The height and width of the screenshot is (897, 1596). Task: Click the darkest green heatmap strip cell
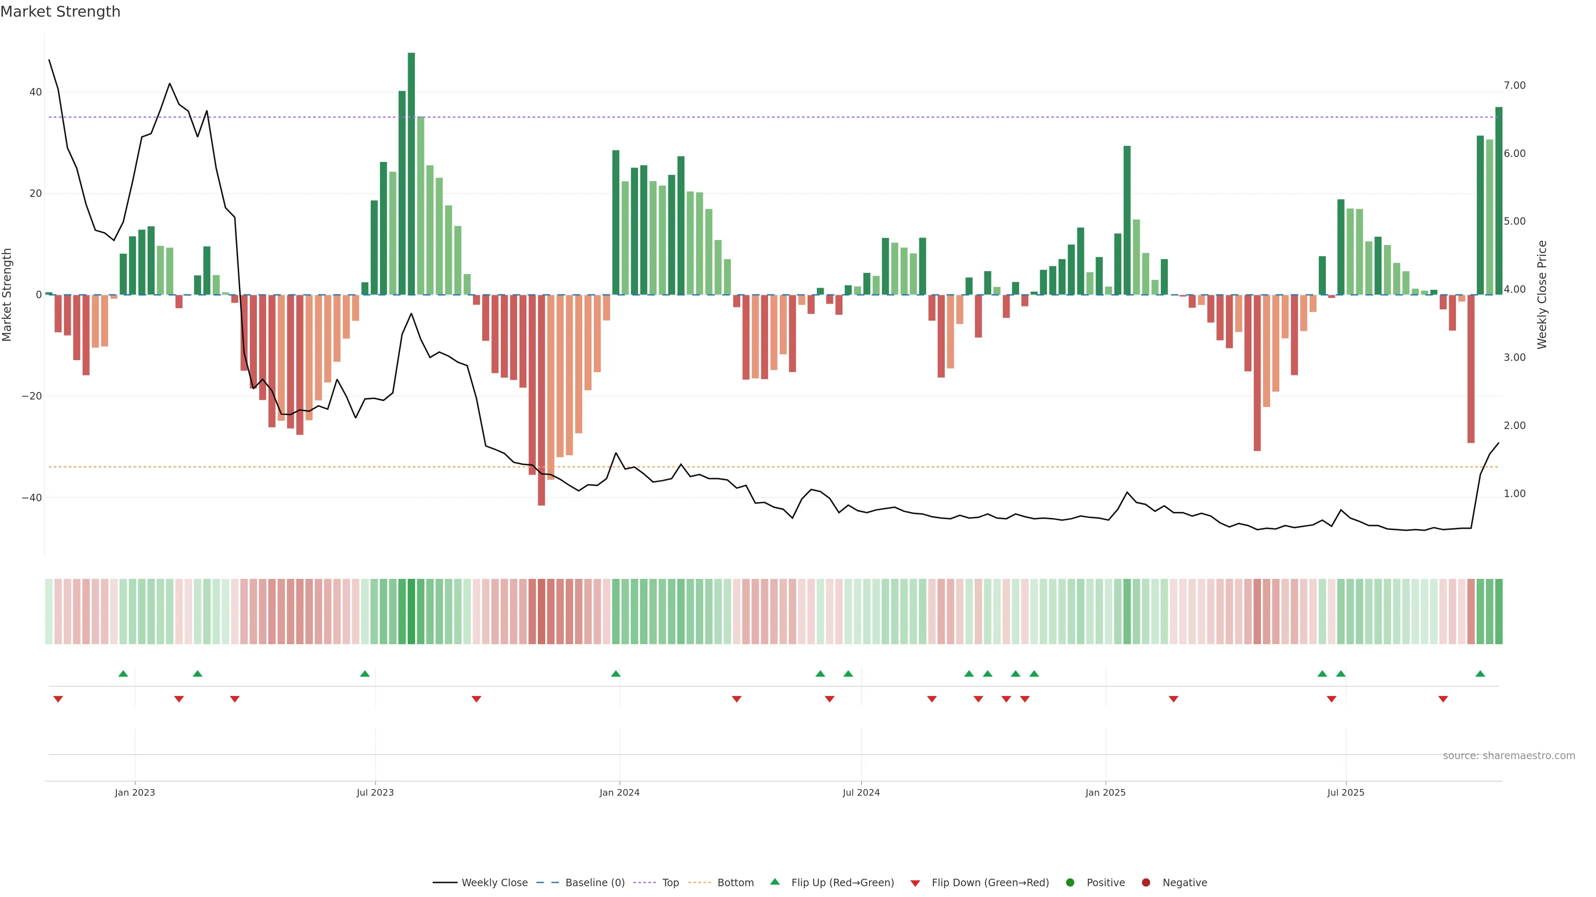(411, 612)
